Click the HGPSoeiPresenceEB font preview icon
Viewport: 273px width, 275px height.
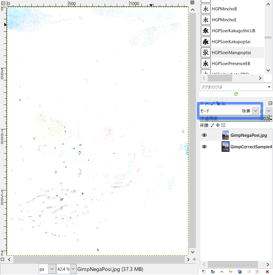click(x=206, y=63)
